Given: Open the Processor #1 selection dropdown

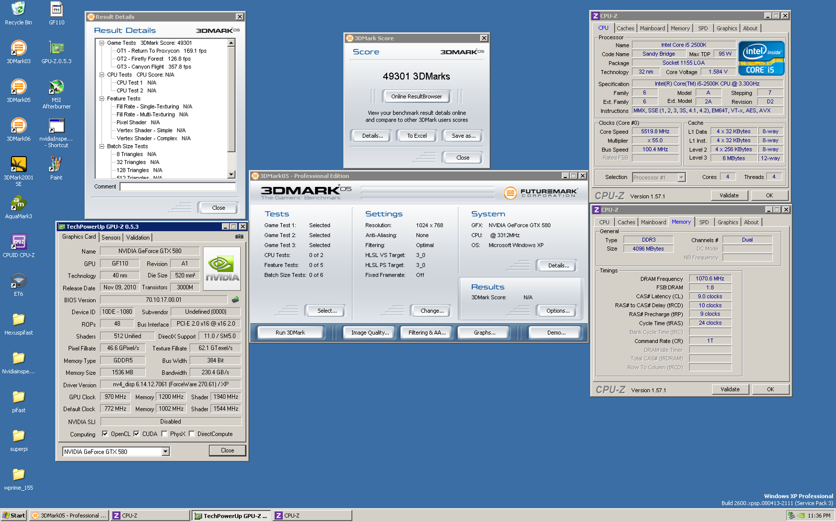Looking at the screenshot, I should click(x=681, y=177).
